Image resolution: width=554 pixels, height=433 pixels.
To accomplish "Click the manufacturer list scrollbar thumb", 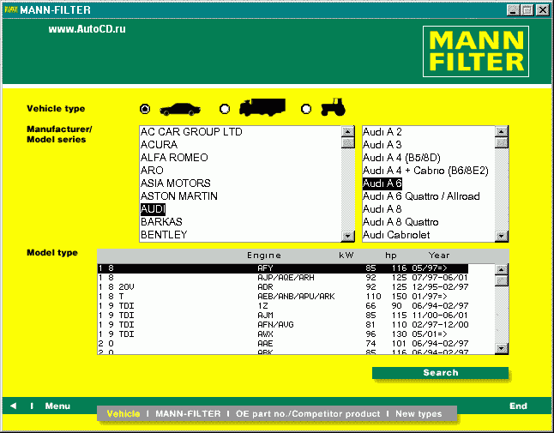I will 348,142.
